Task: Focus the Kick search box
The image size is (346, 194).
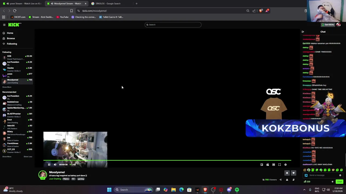Action: (x=173, y=25)
